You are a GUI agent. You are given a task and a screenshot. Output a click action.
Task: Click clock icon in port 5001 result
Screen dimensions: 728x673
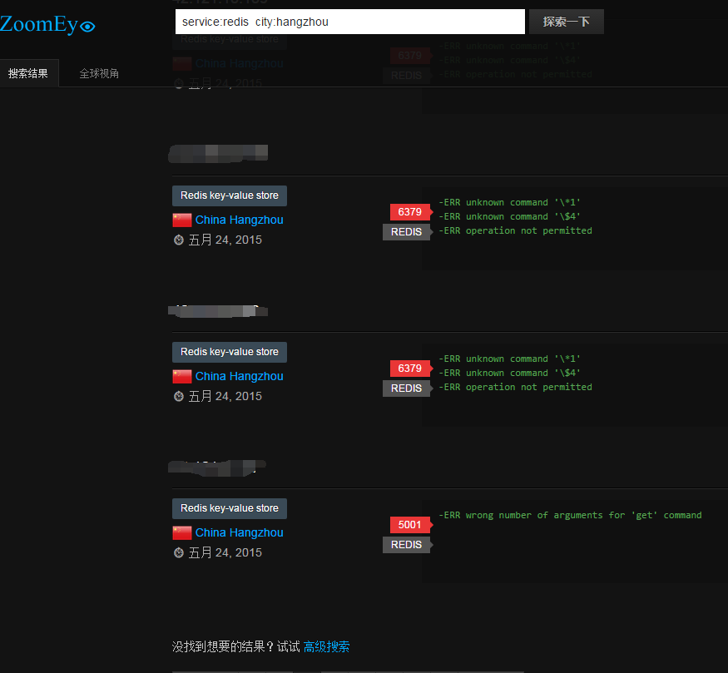click(178, 553)
